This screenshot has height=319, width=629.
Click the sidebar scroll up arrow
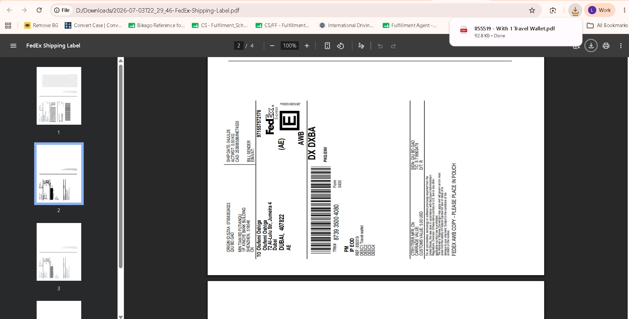pyautogui.click(x=121, y=61)
